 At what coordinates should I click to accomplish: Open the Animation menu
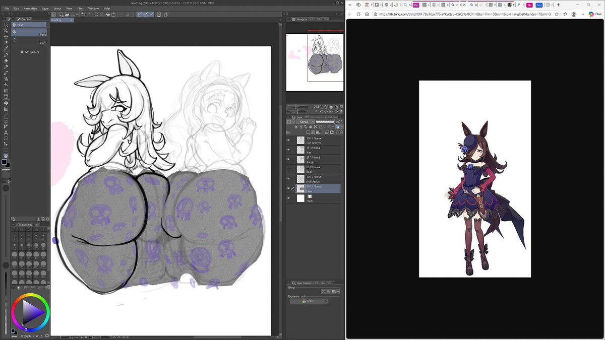tap(30, 9)
